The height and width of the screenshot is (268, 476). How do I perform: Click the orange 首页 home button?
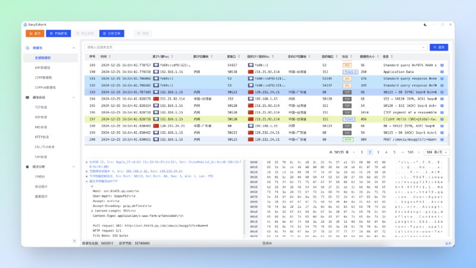[x=35, y=34]
